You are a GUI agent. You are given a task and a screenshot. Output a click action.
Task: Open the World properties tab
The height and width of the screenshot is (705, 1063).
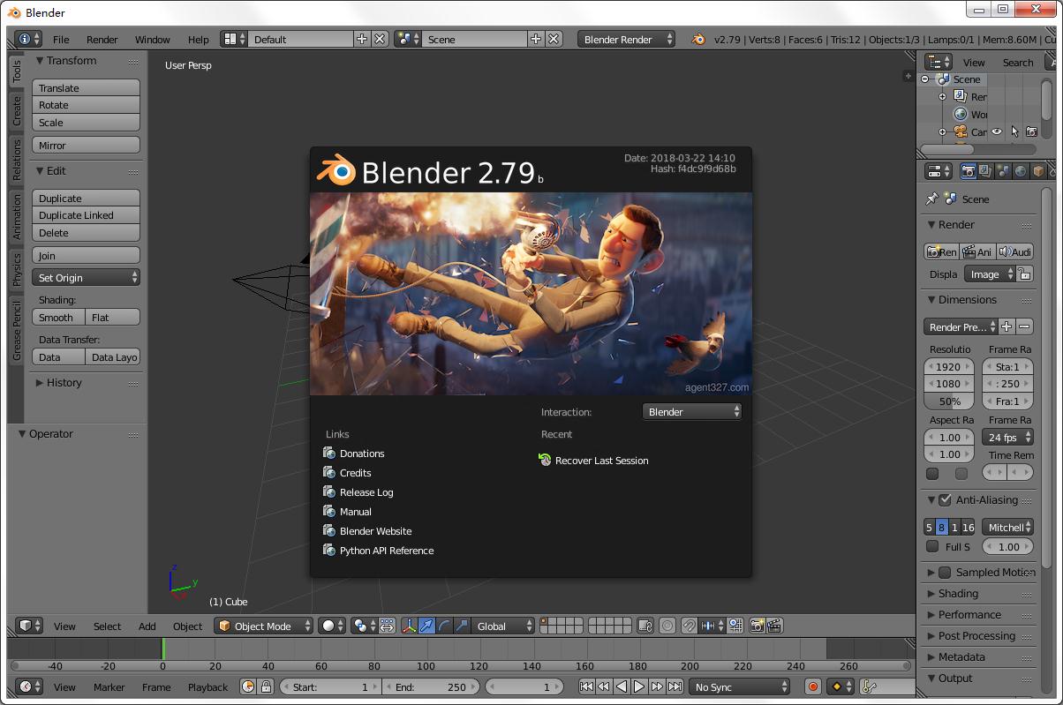pyautogui.click(x=1021, y=172)
